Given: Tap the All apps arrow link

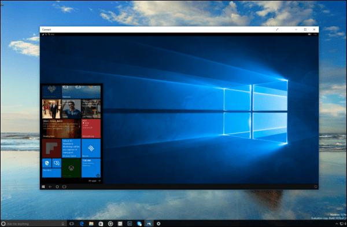Looking at the screenshot, I should point(94,181).
